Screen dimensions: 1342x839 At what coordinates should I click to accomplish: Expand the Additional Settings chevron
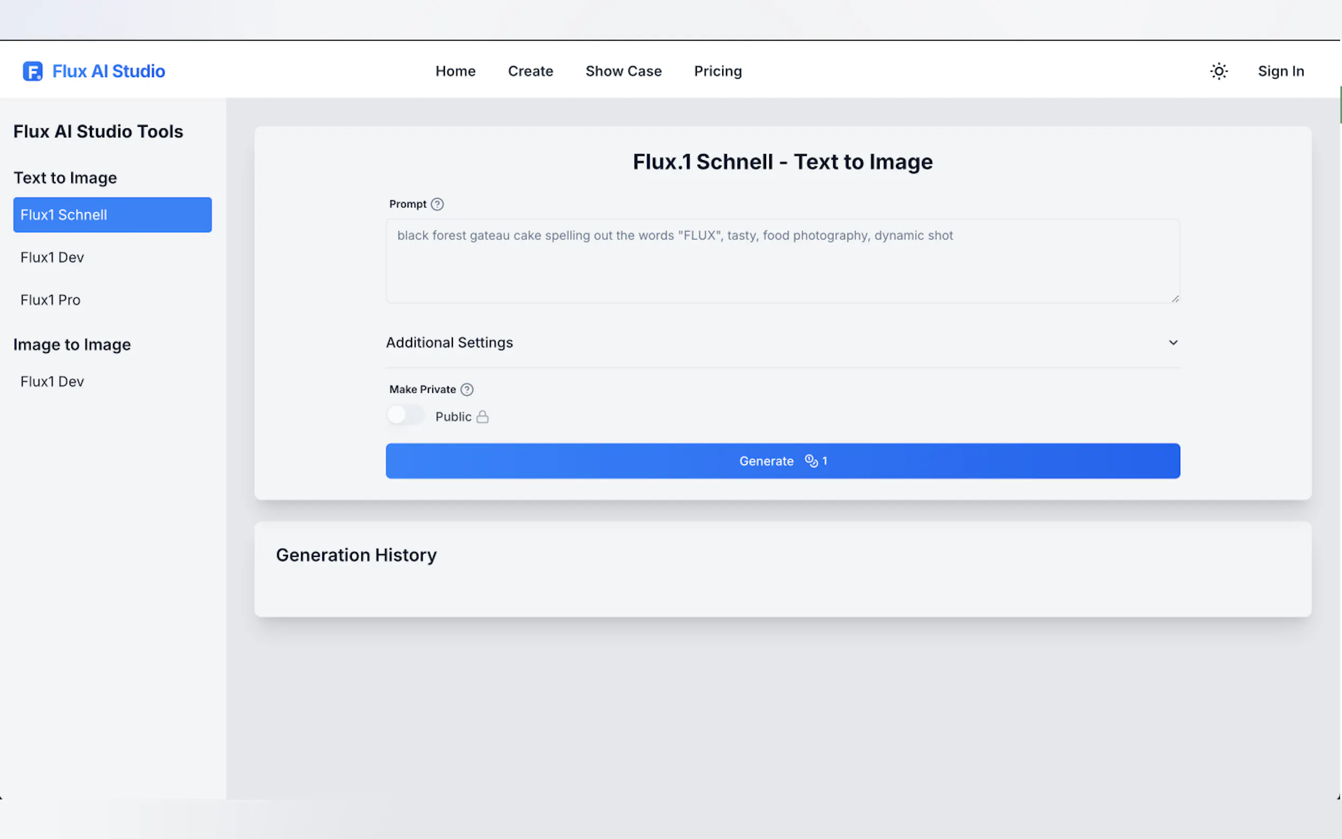pos(1173,342)
